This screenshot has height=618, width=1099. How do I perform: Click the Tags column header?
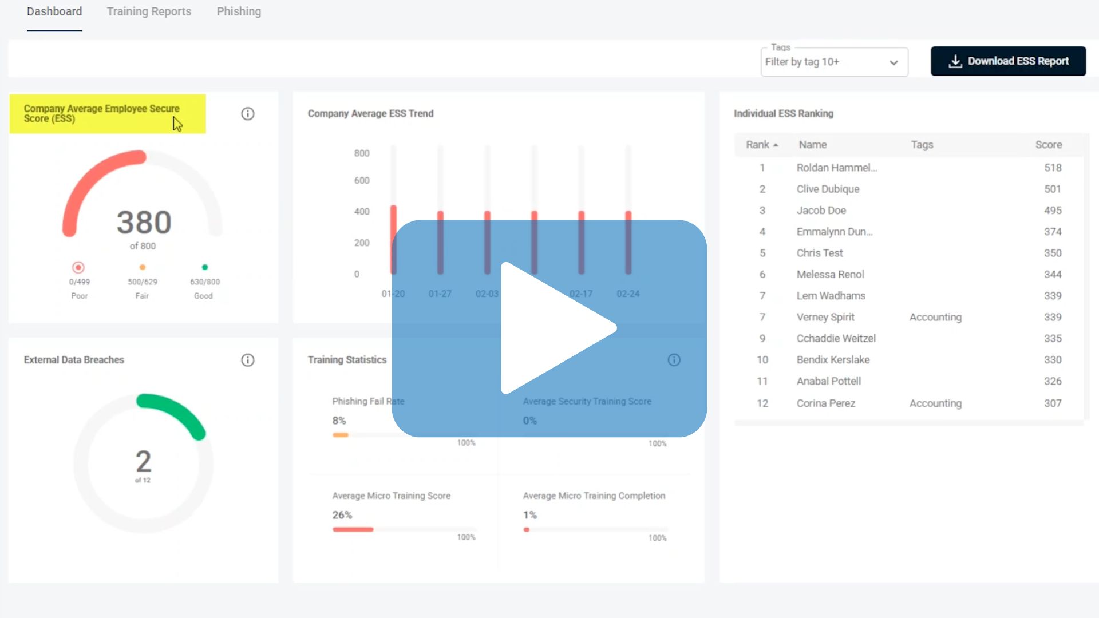coord(922,145)
